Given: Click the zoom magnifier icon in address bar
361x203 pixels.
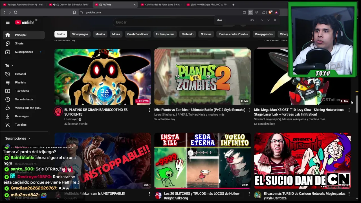Looking at the screenshot, I should click(257, 12).
